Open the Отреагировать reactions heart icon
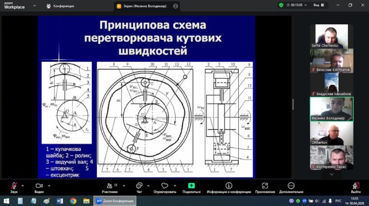The height and width of the screenshot is (206, 369). tap(165, 187)
